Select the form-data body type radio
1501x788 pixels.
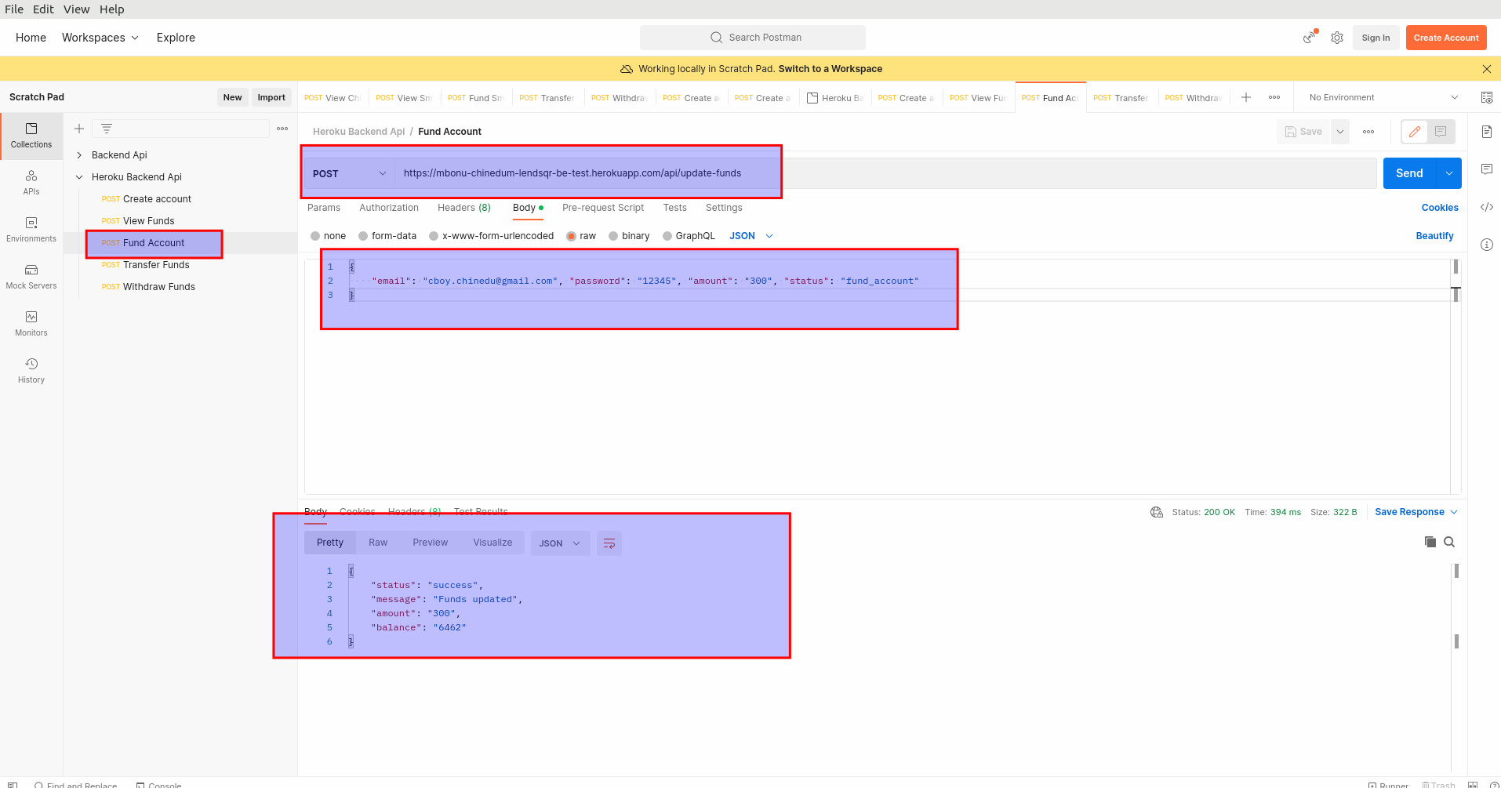(x=363, y=236)
